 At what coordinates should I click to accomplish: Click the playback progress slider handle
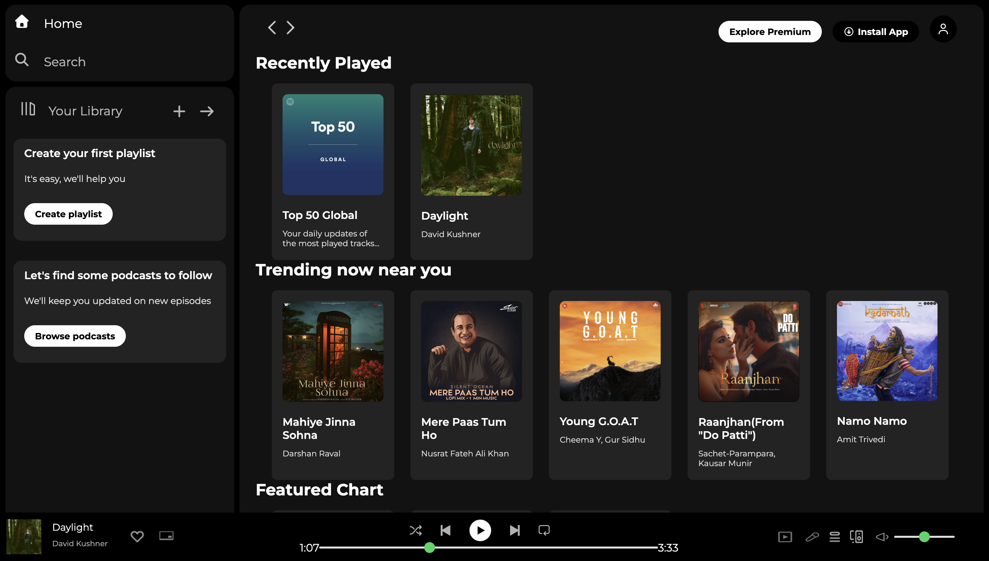430,548
